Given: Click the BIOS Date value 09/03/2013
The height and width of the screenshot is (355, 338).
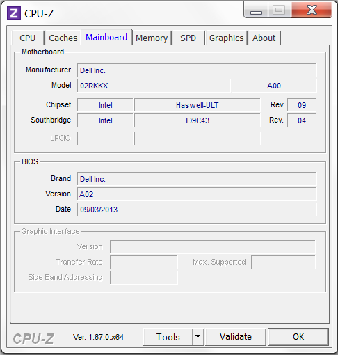Looking at the screenshot, I should pyautogui.click(x=197, y=210).
